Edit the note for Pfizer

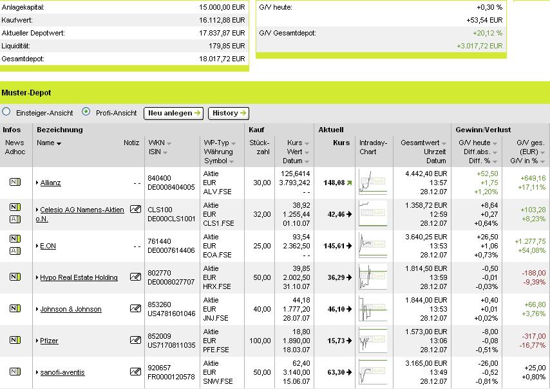point(135,340)
